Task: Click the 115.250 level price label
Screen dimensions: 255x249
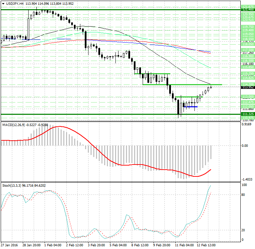Action: 248,73
